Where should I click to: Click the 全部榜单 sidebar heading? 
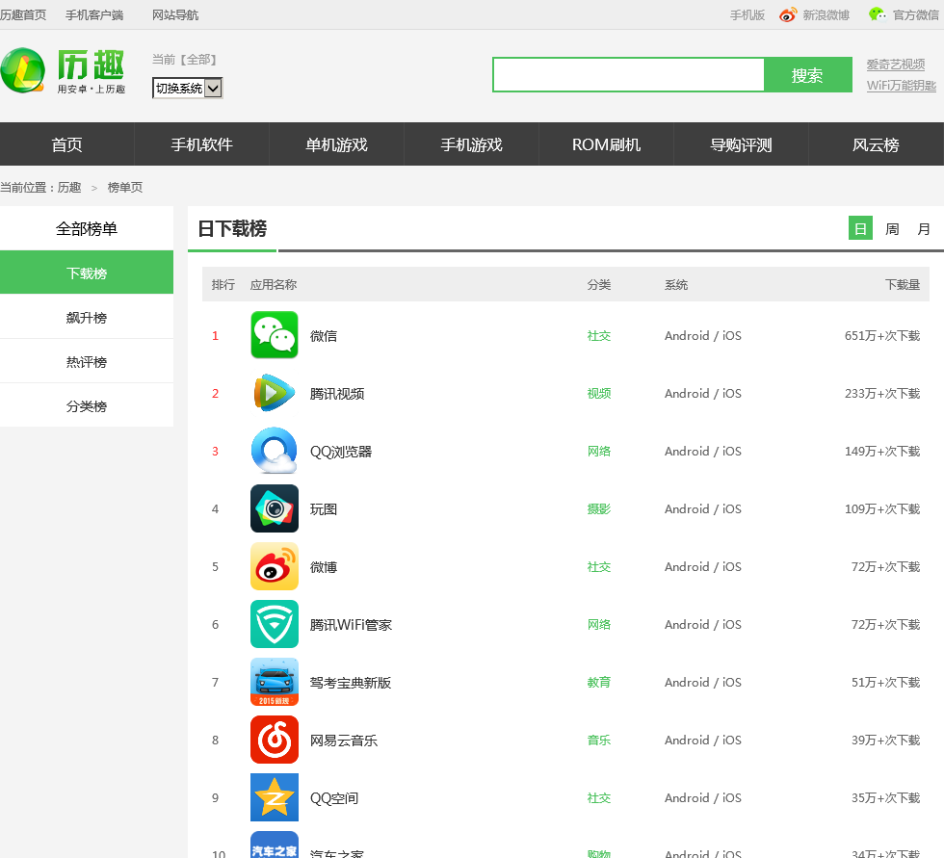(x=87, y=228)
